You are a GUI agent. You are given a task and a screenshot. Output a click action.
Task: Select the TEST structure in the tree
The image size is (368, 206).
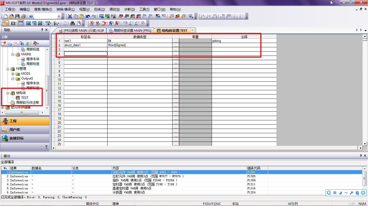point(25,98)
